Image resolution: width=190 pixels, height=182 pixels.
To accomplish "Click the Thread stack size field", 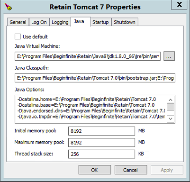I will click(101, 154).
